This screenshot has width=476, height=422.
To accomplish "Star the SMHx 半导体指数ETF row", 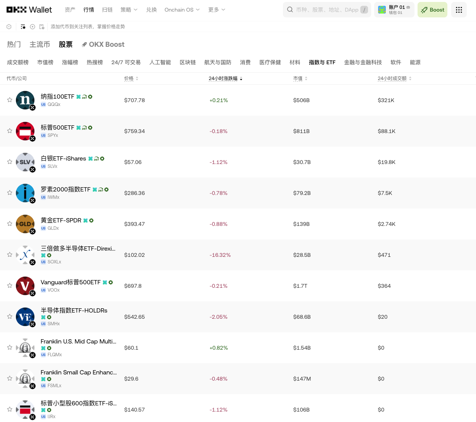I will 10,316.
